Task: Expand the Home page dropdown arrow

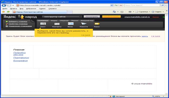Action: (118, 12)
